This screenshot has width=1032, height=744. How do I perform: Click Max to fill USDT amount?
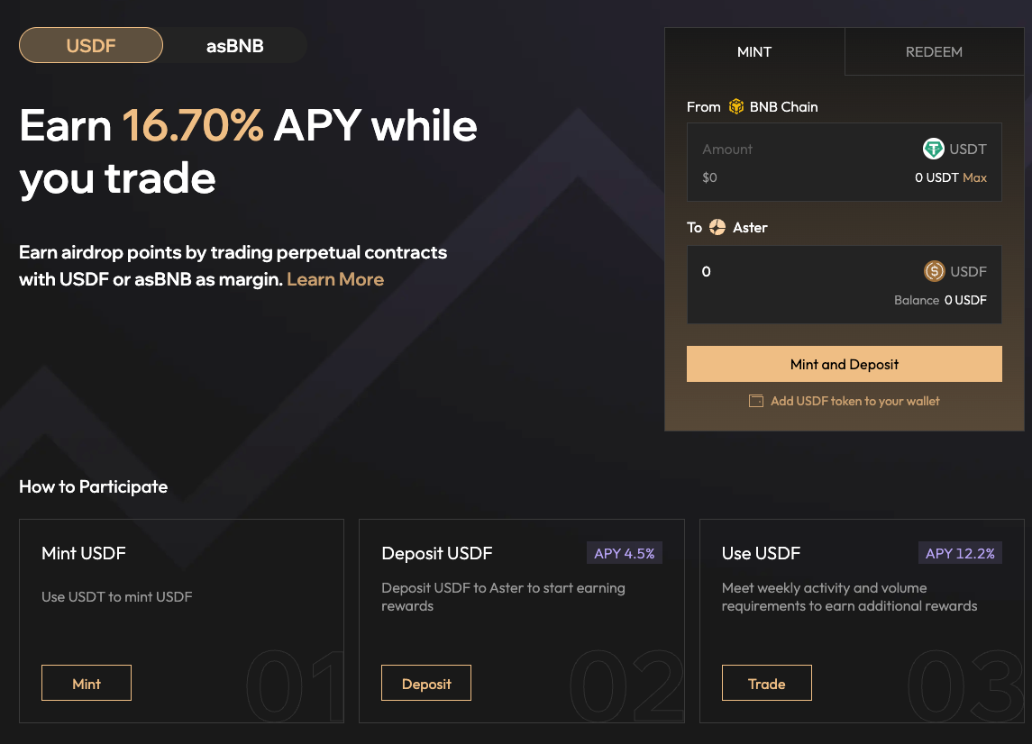974,177
